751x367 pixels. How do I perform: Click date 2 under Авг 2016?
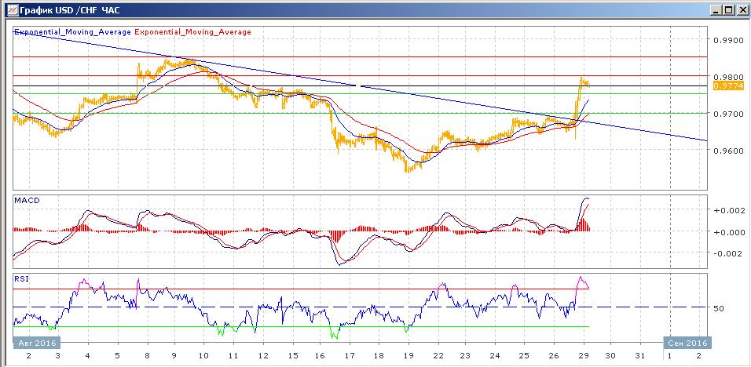click(x=29, y=356)
